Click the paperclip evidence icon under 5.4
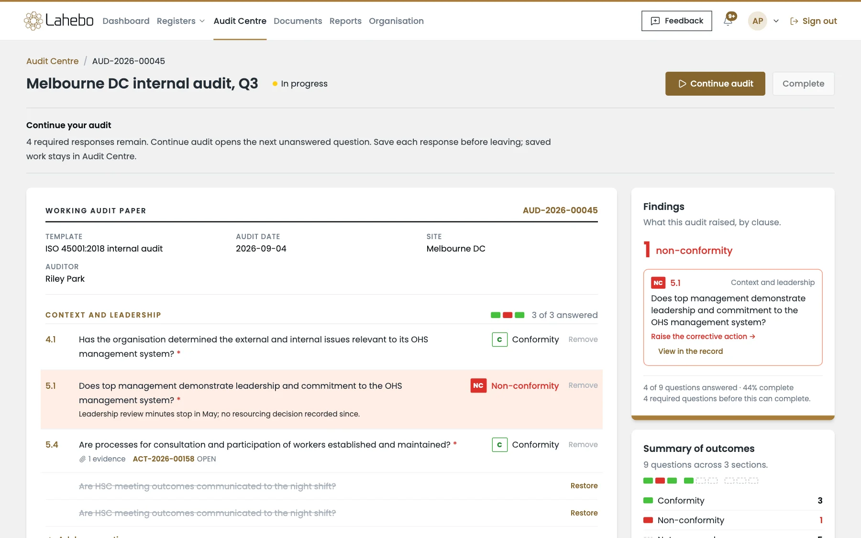Image resolution: width=861 pixels, height=538 pixels. coord(82,459)
